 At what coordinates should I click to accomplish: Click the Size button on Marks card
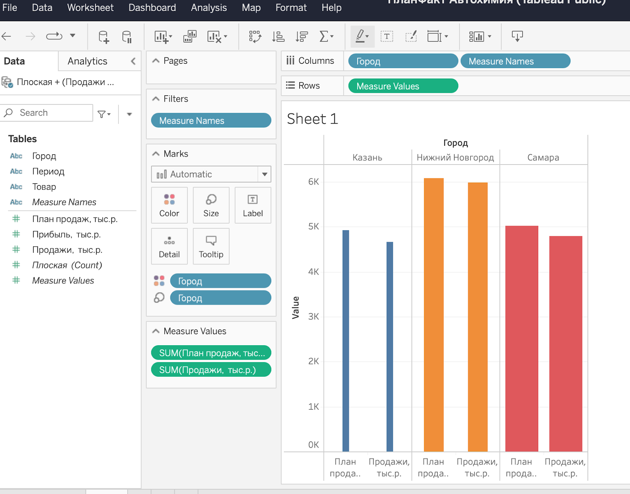[211, 205]
